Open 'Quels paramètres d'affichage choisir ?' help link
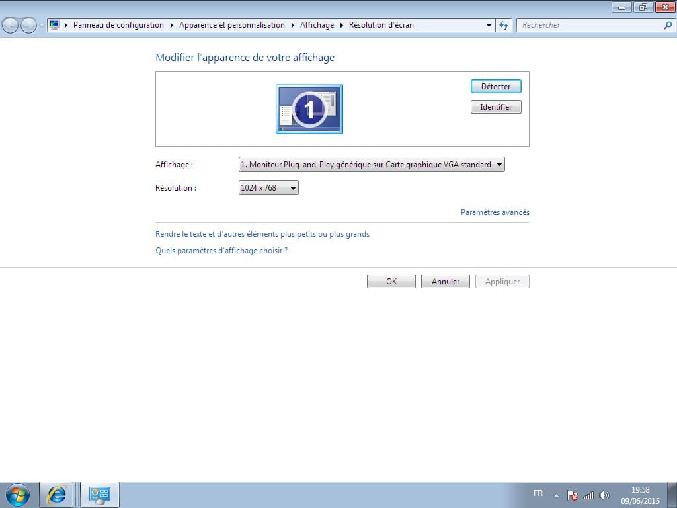The width and height of the screenshot is (677, 508). (221, 251)
